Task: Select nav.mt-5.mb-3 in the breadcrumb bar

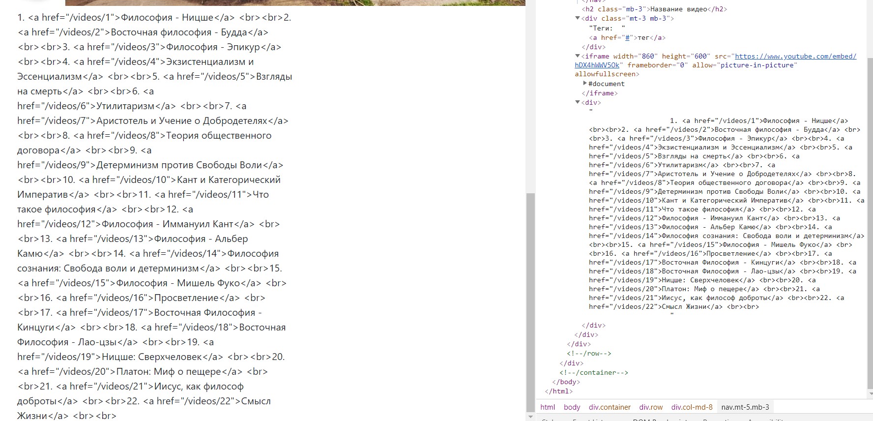Action: tap(745, 407)
